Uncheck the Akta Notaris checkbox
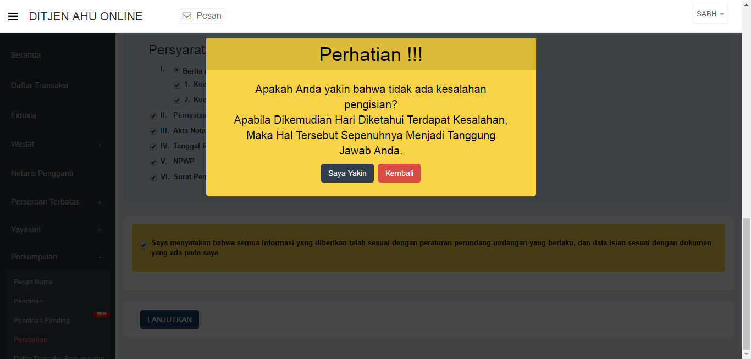751x359 pixels. pos(153,131)
